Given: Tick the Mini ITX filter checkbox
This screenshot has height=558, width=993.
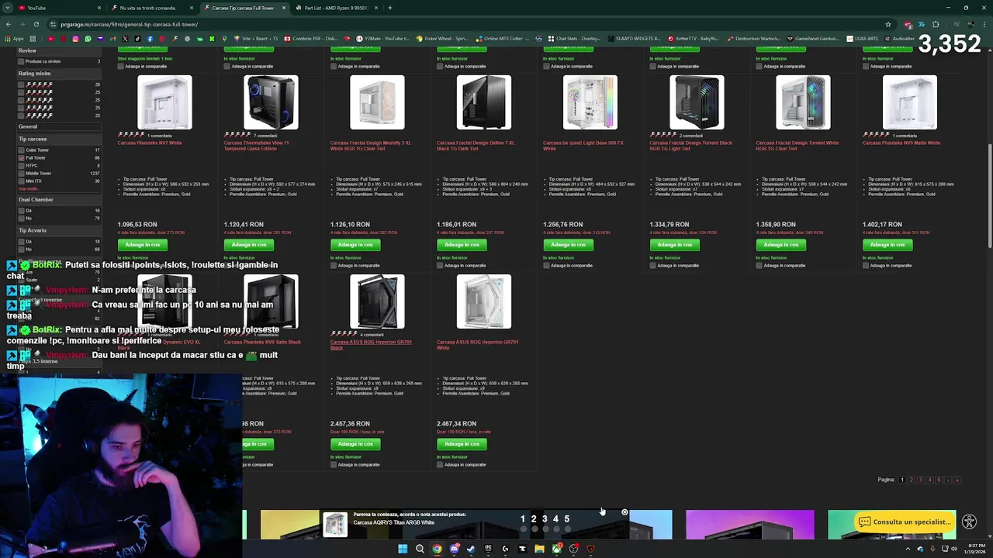Looking at the screenshot, I should [x=21, y=181].
